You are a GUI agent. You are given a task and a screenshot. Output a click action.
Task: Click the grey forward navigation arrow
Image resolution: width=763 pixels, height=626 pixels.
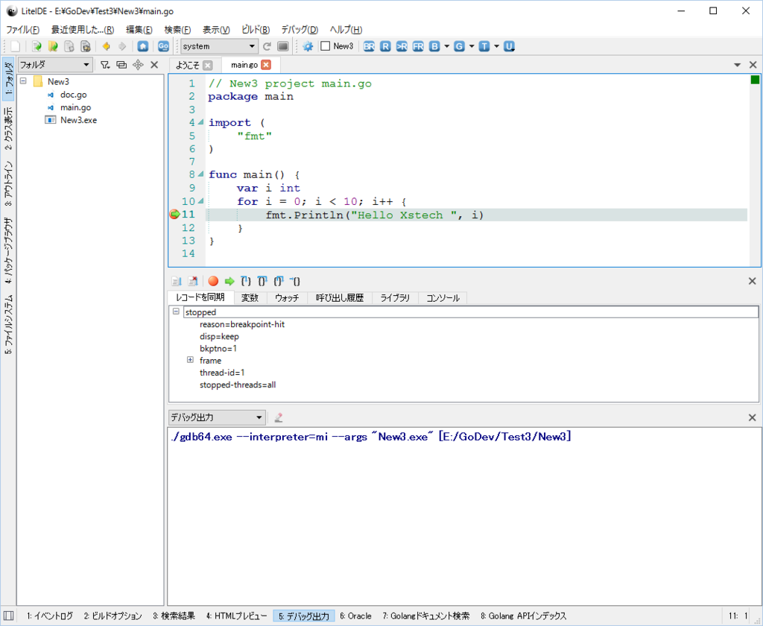[122, 46]
